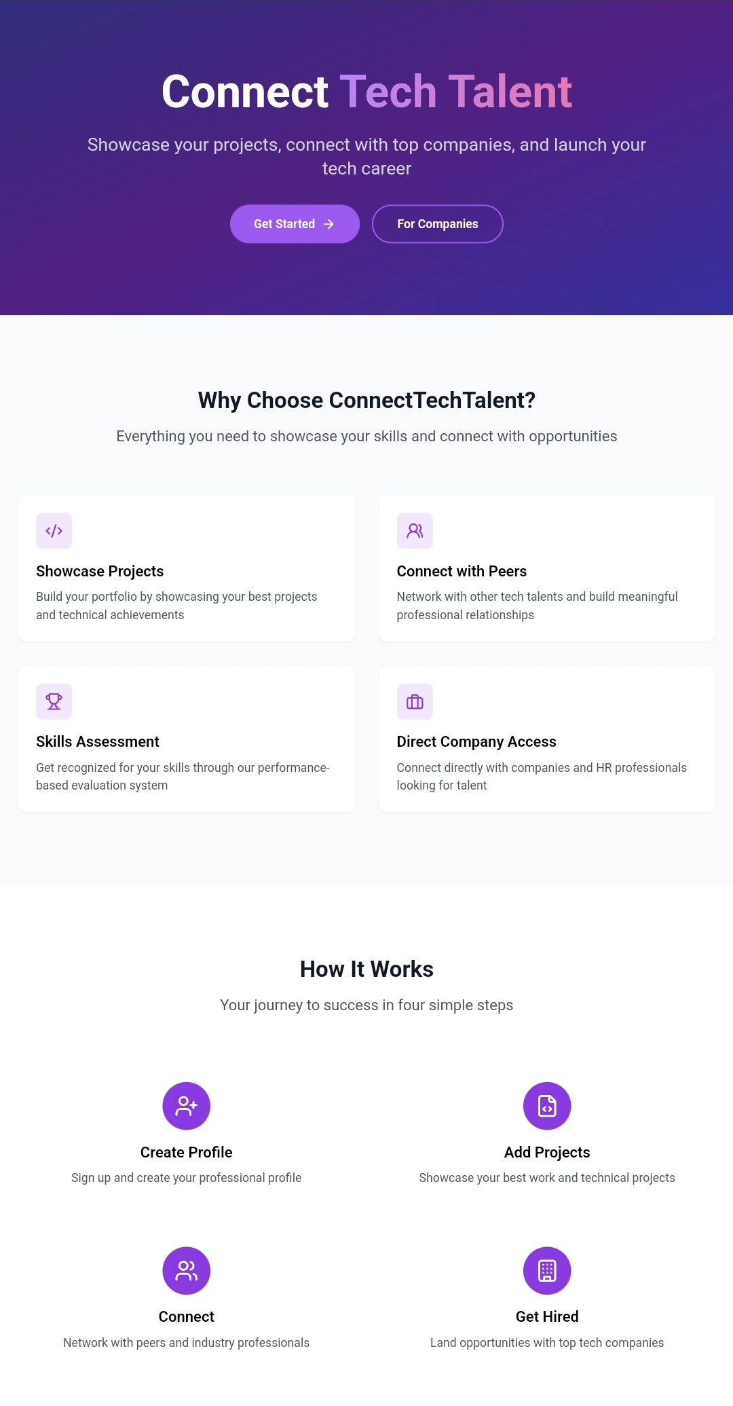
Task: Click the Connect users circle icon
Action: [x=186, y=1271]
